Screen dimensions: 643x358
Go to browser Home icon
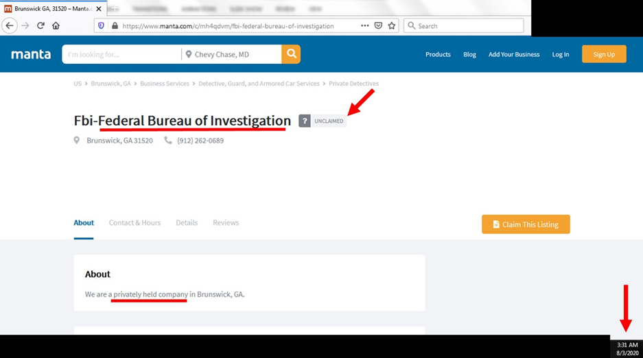pyautogui.click(x=56, y=26)
